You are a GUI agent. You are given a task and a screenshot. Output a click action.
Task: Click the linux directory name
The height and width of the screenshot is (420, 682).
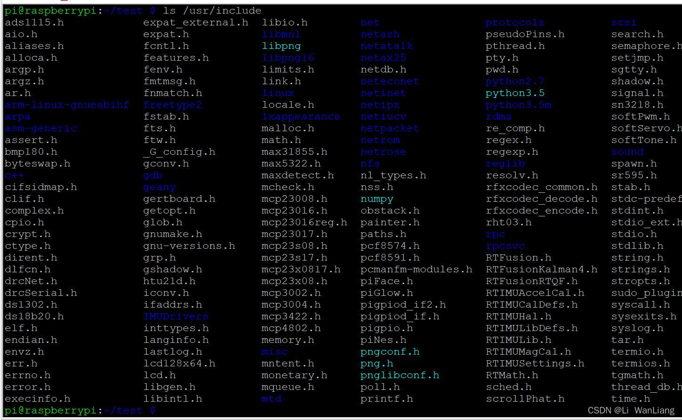tap(278, 93)
